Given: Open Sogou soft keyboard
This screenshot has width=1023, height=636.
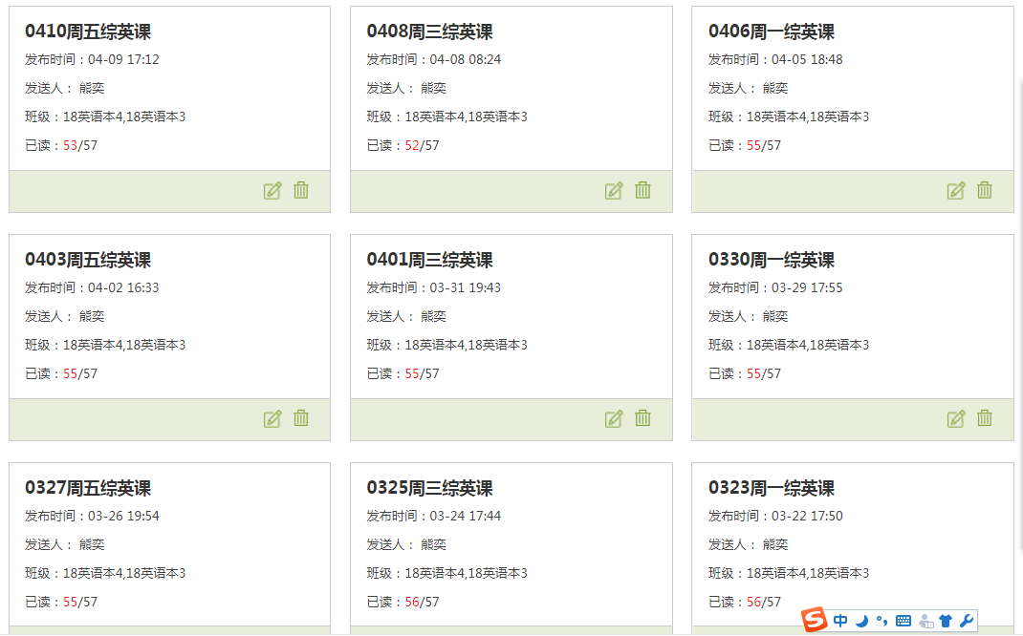Looking at the screenshot, I should click(x=903, y=621).
